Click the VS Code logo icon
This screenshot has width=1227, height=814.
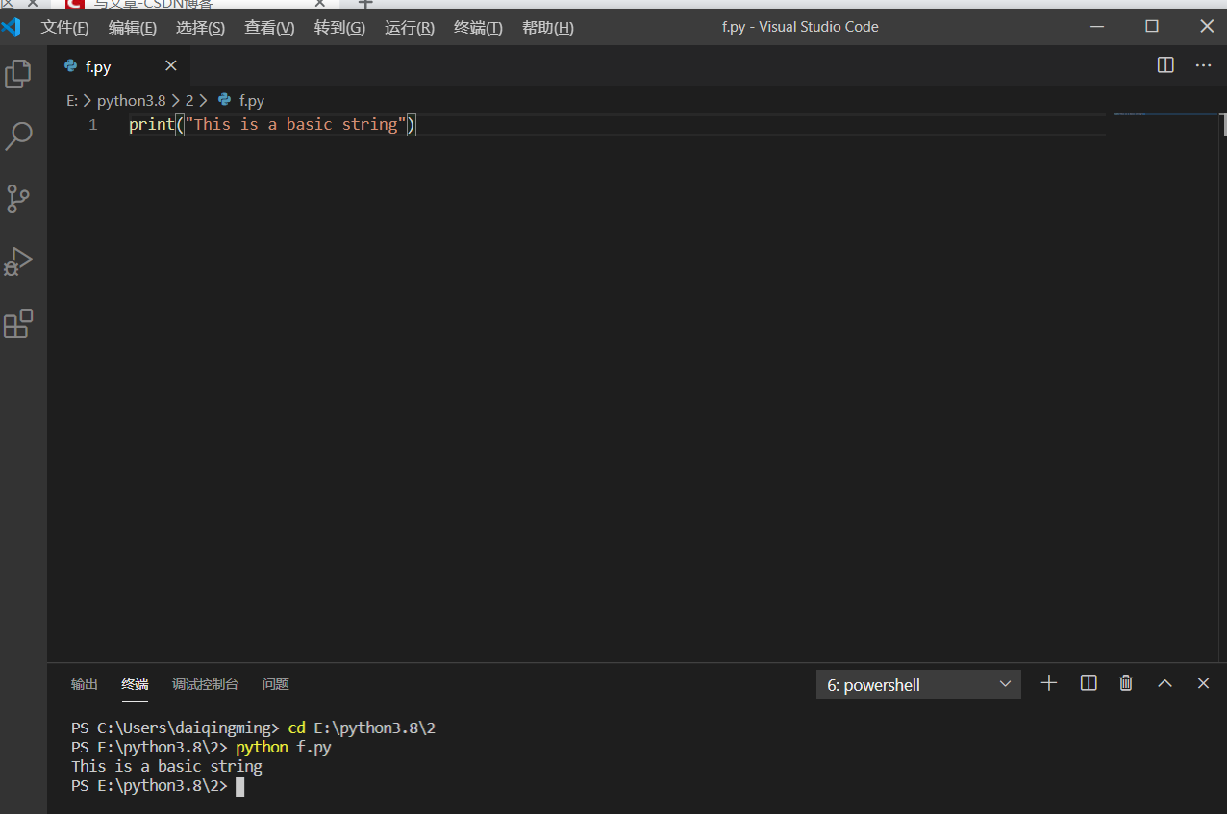click(x=12, y=27)
